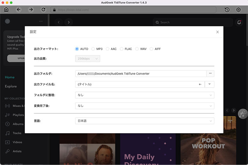248x165 pixels.
Task: Click the Tracks music note icon
Action: coord(7,133)
